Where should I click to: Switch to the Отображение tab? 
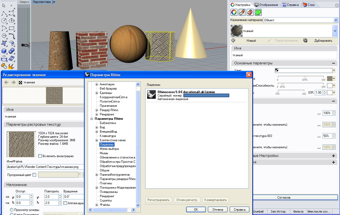(x=266, y=5)
